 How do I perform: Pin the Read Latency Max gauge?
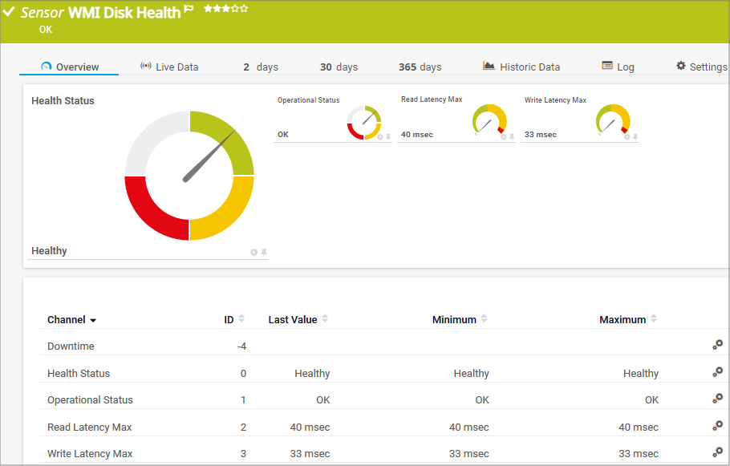(512, 137)
